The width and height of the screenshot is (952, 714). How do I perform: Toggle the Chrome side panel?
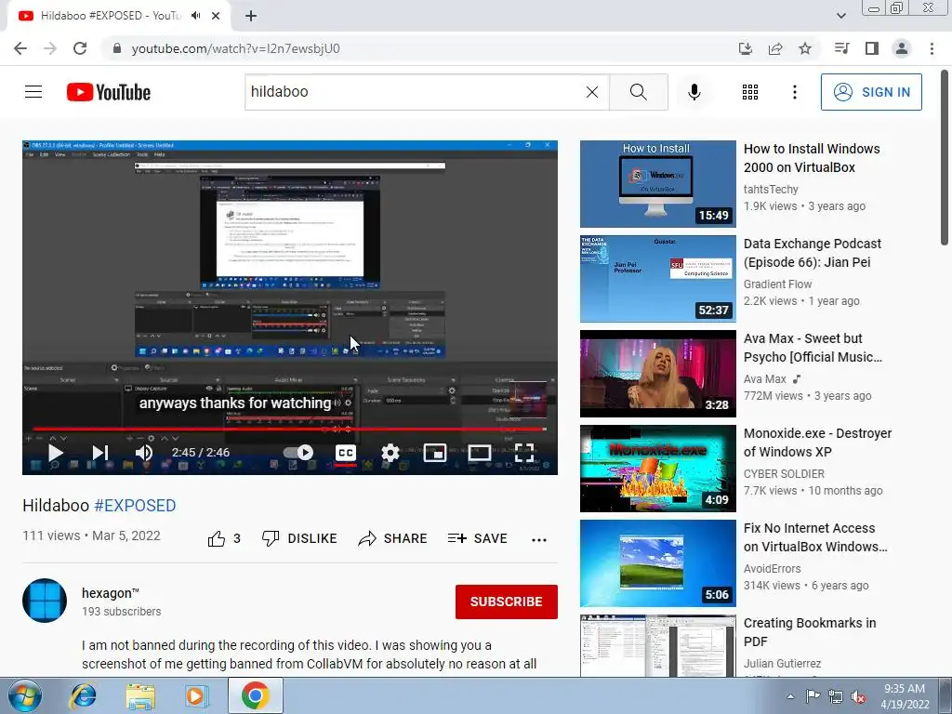coord(872,48)
